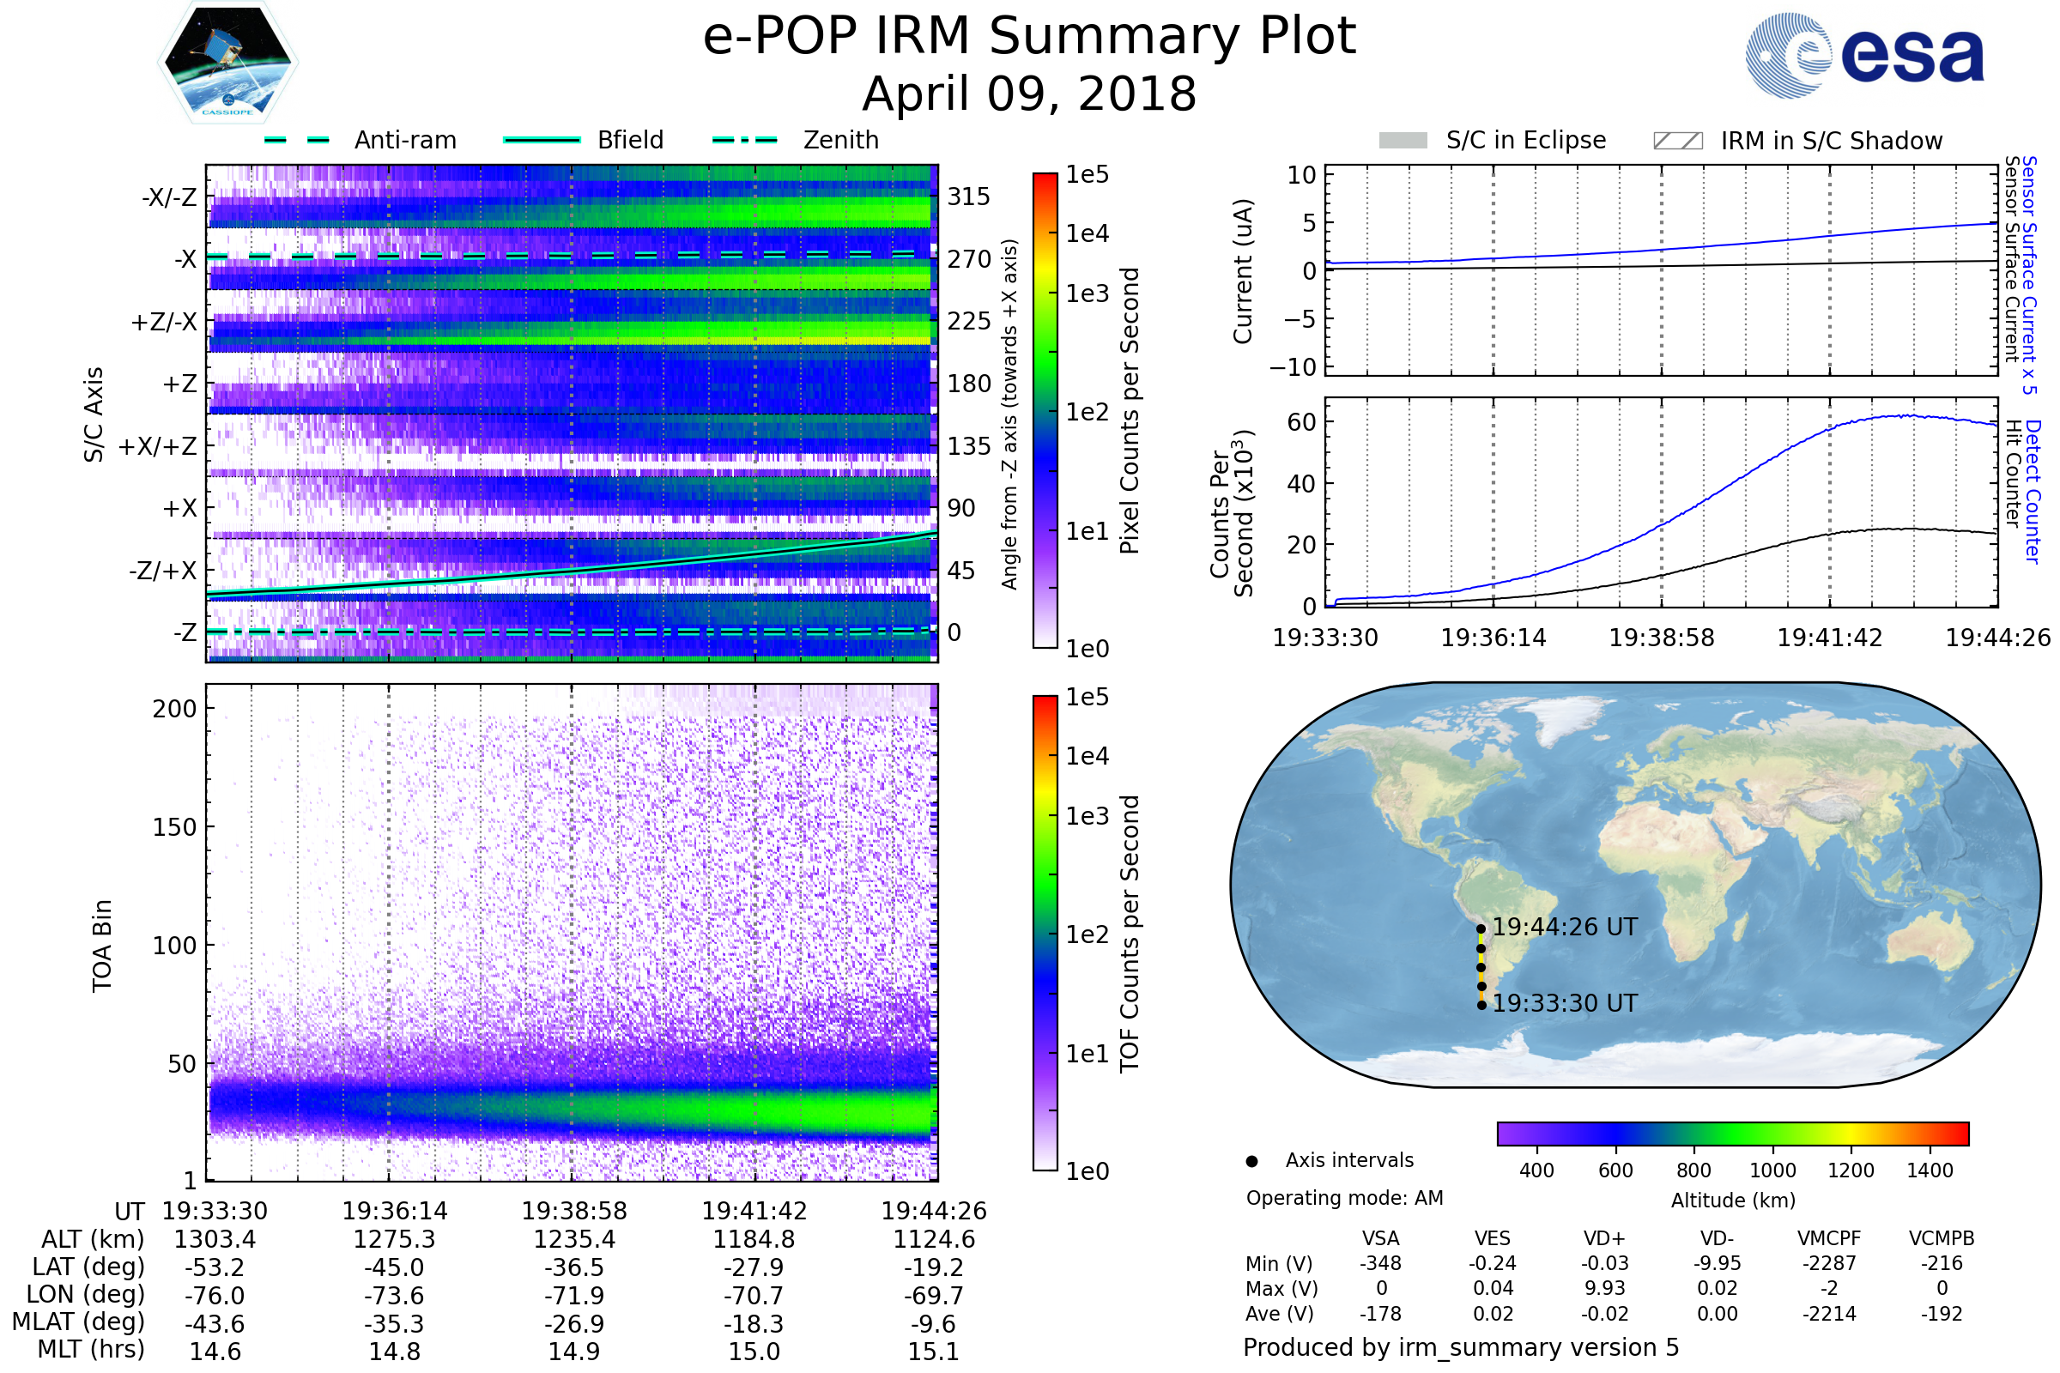Click the Produced by irm_summary version 5 text

pos(1461,1346)
